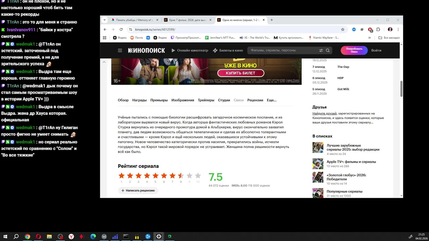This screenshot has width=429, height=241.
Task: Launch Yandex Browser from the taskbar
Action: coord(71,236)
